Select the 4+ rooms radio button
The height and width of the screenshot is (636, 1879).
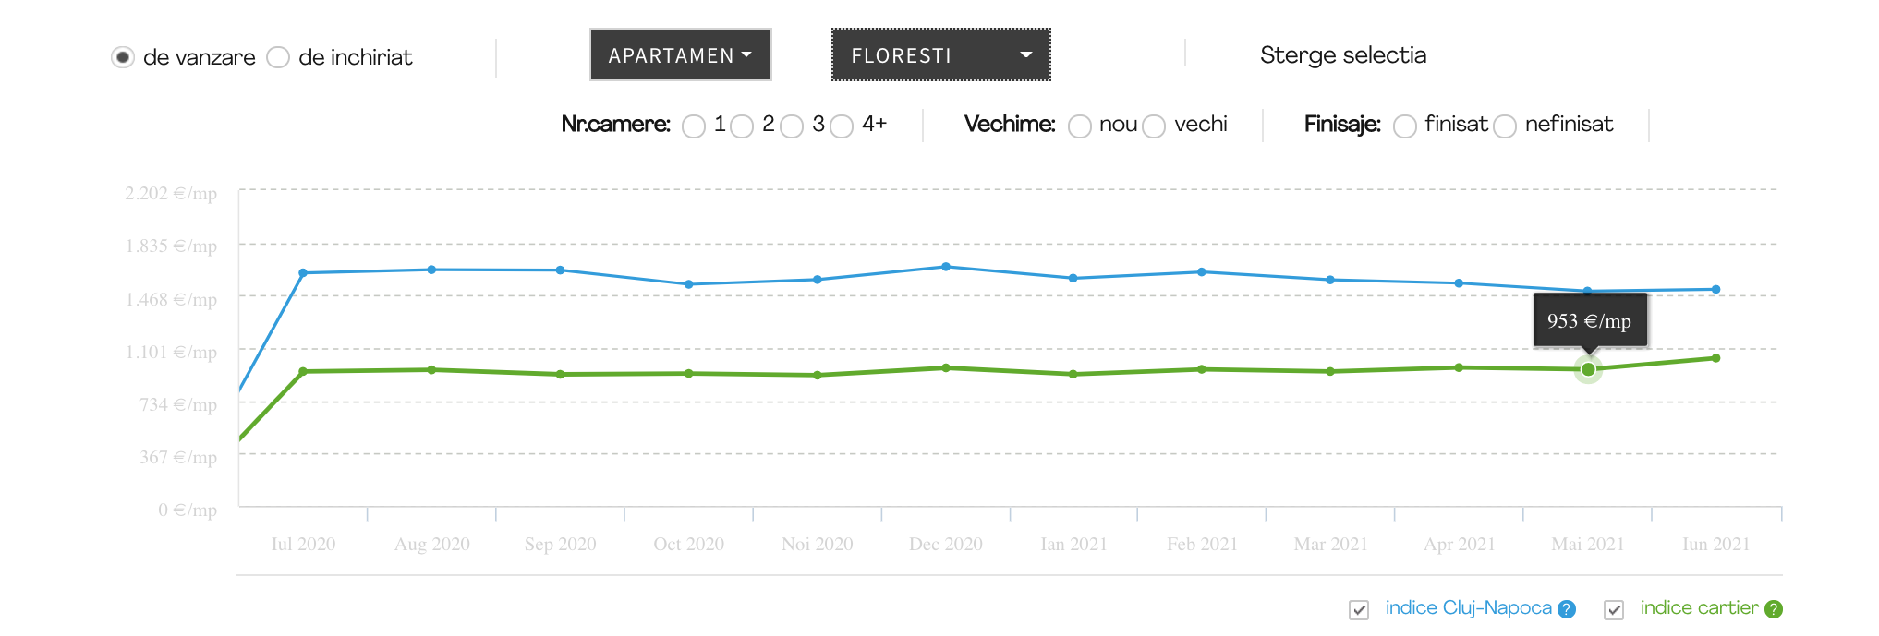point(842,126)
